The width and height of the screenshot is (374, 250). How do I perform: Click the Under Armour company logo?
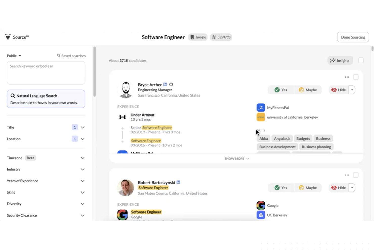coord(122,117)
